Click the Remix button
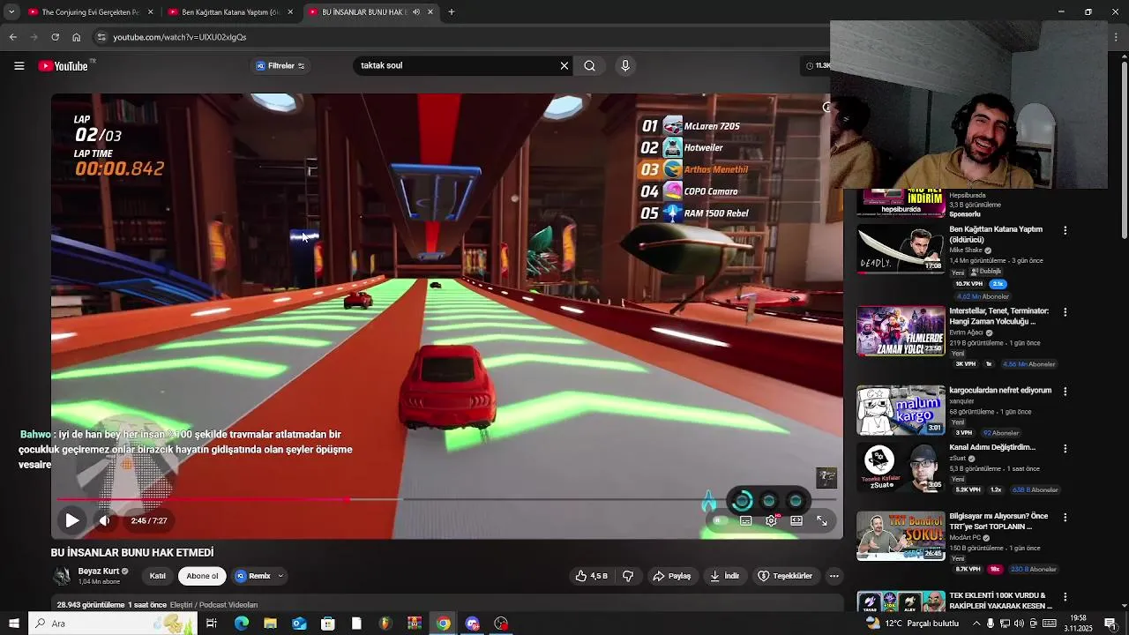This screenshot has height=635, width=1129. tap(253, 576)
